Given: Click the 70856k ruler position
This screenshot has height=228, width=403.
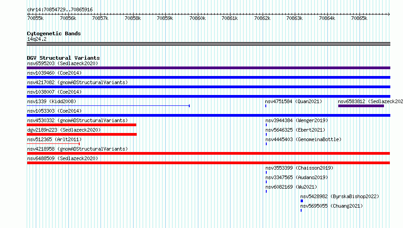Looking at the screenshot, I should coord(68,18).
